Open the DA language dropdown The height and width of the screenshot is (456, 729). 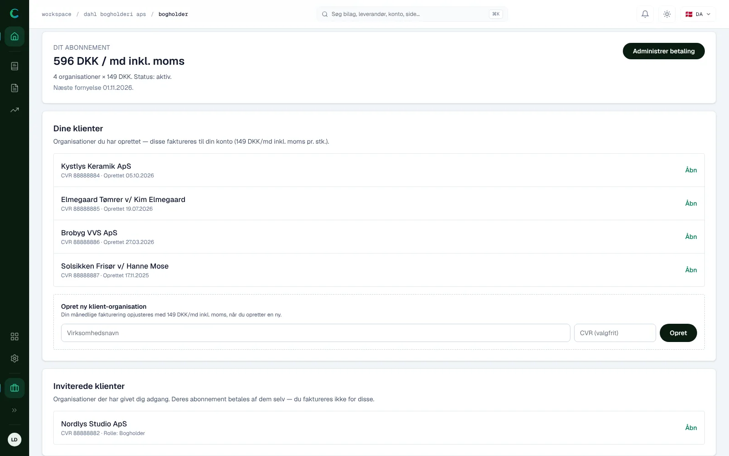[x=698, y=14]
